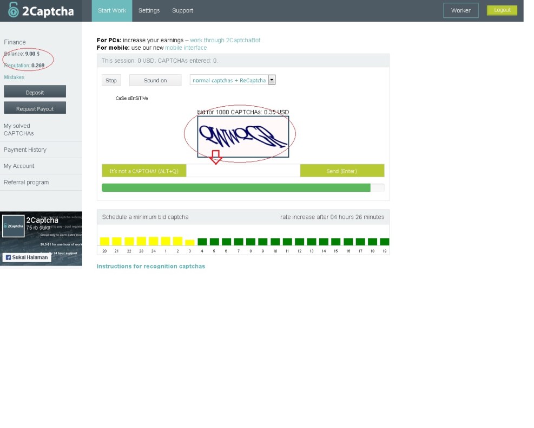Select the Start Work tab
This screenshot has height=428, width=534.
click(111, 10)
